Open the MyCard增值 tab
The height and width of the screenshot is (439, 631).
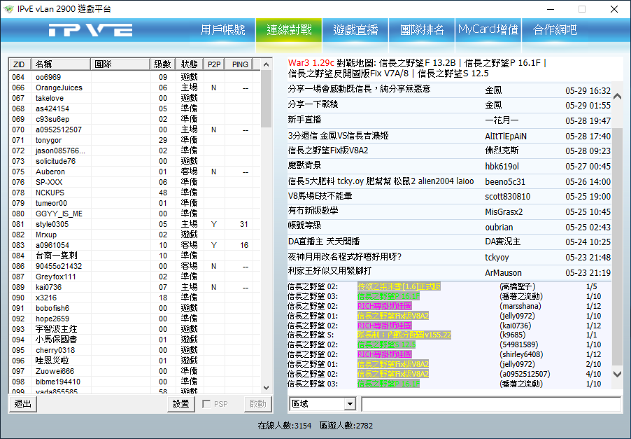(488, 30)
